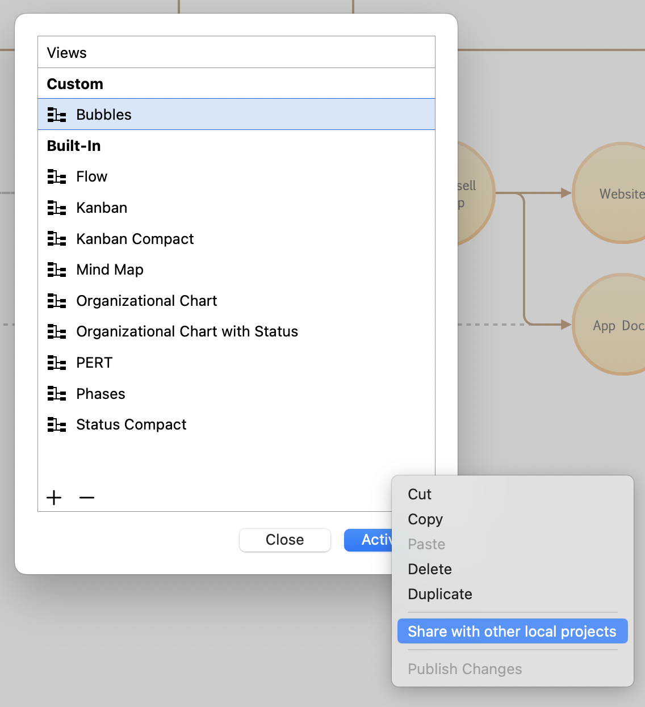Choose Copy from the context menu
Image resolution: width=645 pixels, height=707 pixels.
pos(425,519)
